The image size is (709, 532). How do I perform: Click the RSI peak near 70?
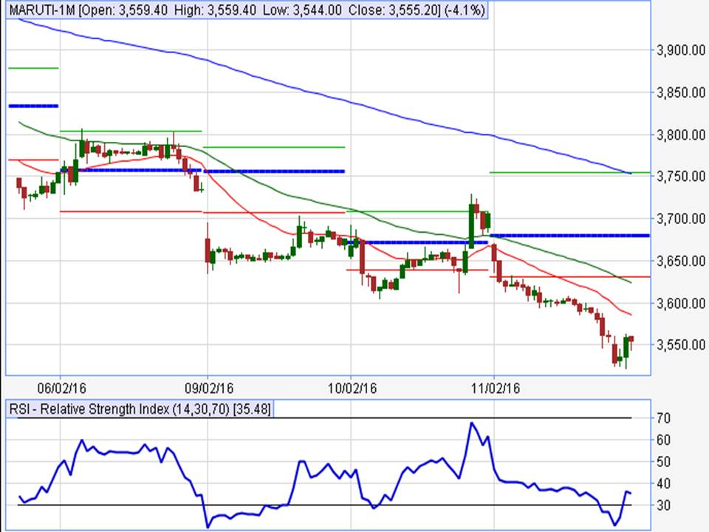tap(472, 423)
